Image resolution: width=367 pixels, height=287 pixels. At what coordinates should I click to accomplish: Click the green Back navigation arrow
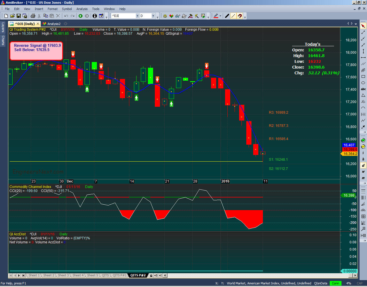tap(81, 16)
